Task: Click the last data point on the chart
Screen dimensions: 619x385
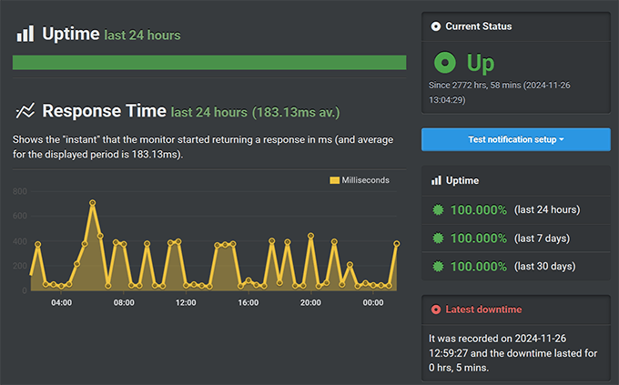Action: (x=397, y=243)
